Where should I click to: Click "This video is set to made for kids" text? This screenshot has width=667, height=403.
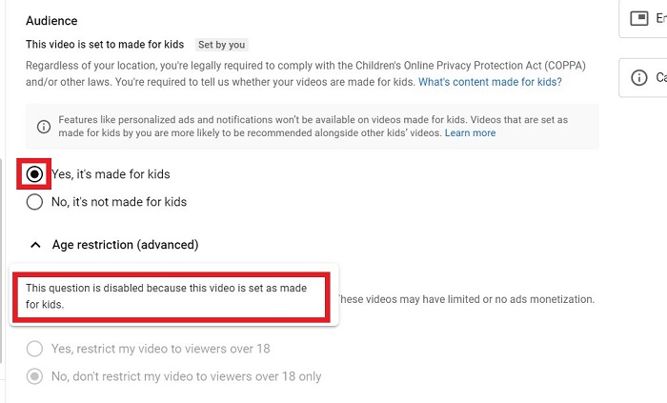coord(106,45)
